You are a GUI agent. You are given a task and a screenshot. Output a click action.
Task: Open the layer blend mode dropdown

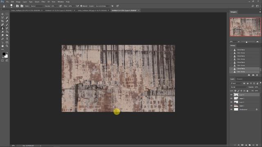(x=239, y=87)
